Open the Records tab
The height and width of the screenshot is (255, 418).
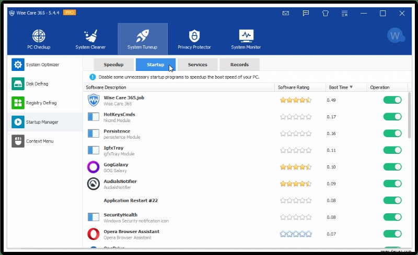tap(239, 65)
